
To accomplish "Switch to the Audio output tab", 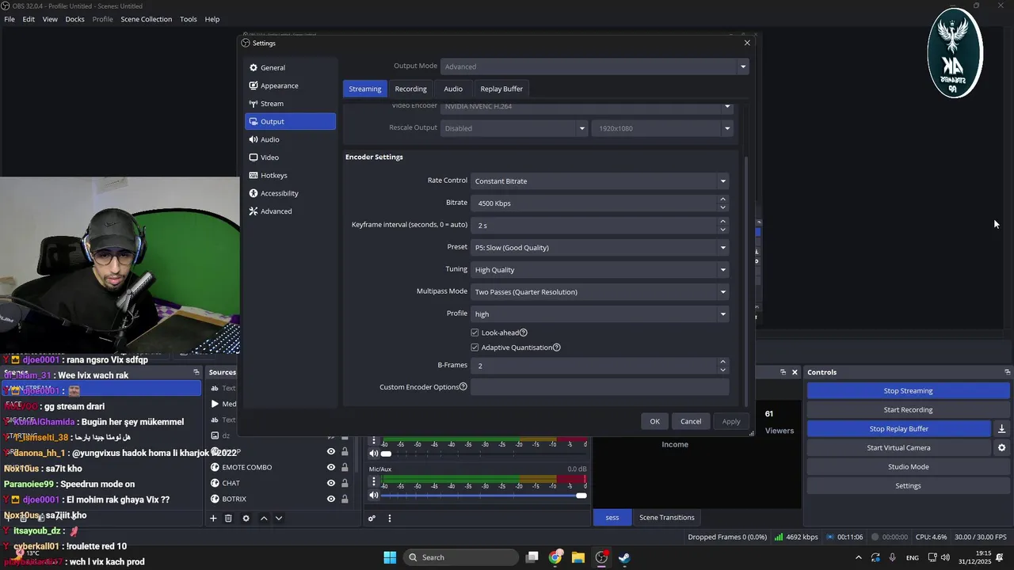I will tap(453, 89).
